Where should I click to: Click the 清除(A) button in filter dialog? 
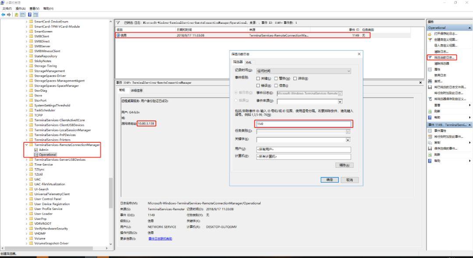tap(344, 166)
